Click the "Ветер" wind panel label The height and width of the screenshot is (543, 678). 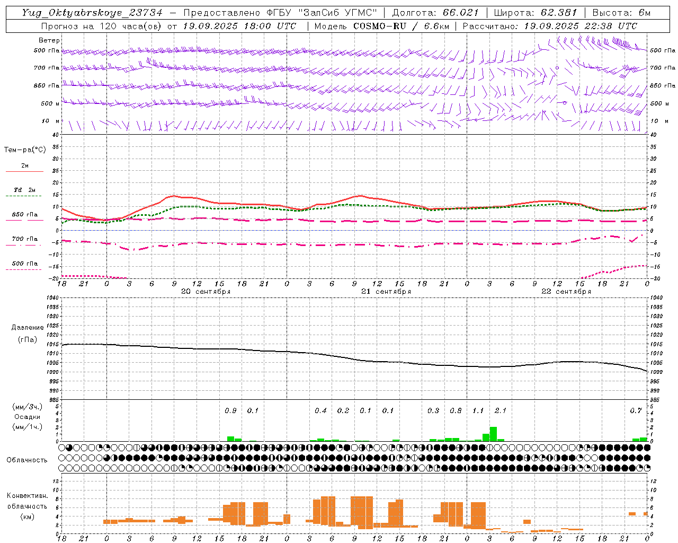pos(49,40)
